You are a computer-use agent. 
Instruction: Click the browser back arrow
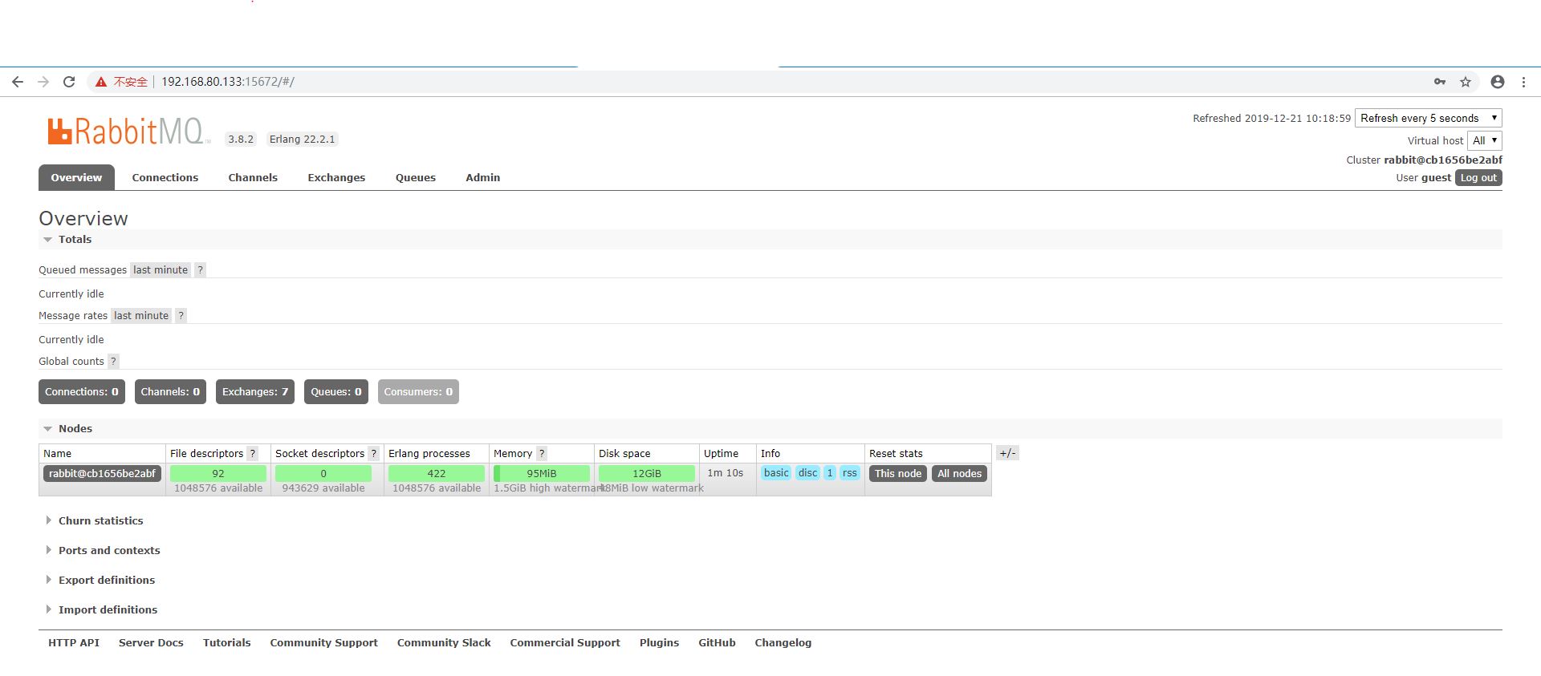click(x=18, y=82)
